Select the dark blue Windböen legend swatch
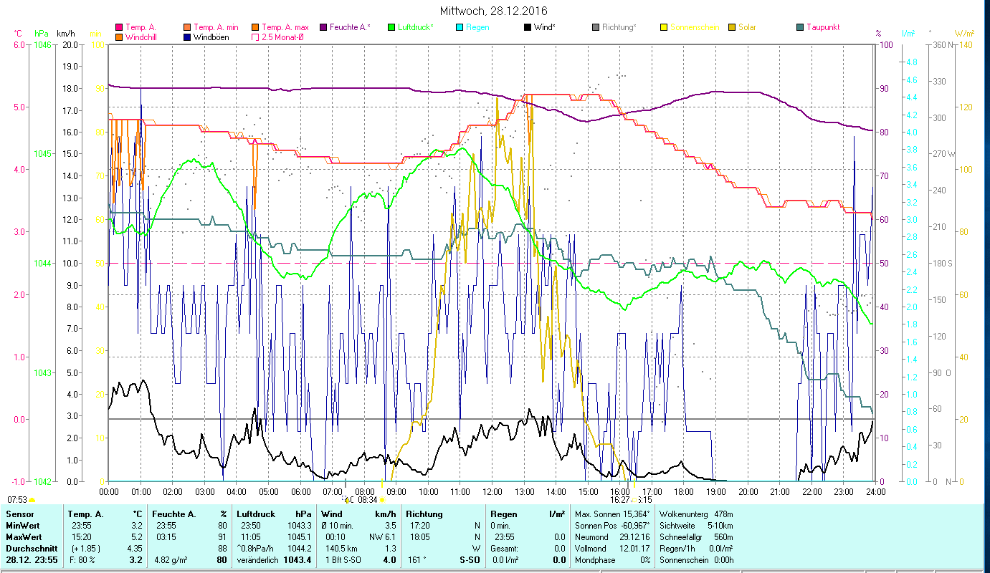This screenshot has width=990, height=573. click(x=188, y=37)
